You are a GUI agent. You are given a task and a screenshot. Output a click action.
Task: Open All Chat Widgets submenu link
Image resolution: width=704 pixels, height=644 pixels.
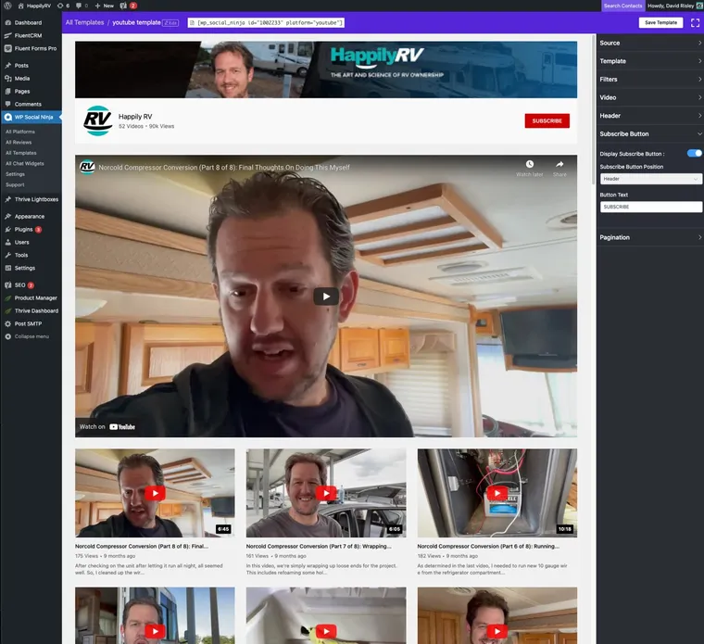[25, 164]
